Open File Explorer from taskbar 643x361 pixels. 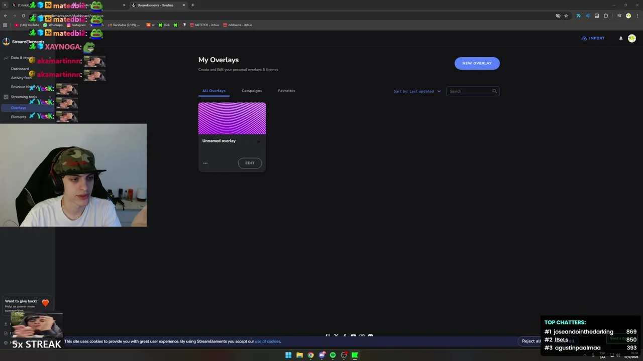tap(299, 355)
